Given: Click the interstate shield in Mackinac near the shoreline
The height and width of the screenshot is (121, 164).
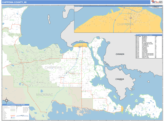Looking at the screenshot, I should click(52, 102).
